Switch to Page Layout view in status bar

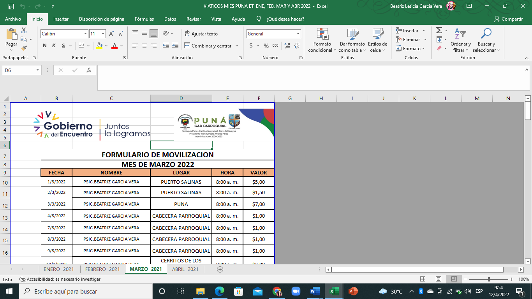pos(439,279)
